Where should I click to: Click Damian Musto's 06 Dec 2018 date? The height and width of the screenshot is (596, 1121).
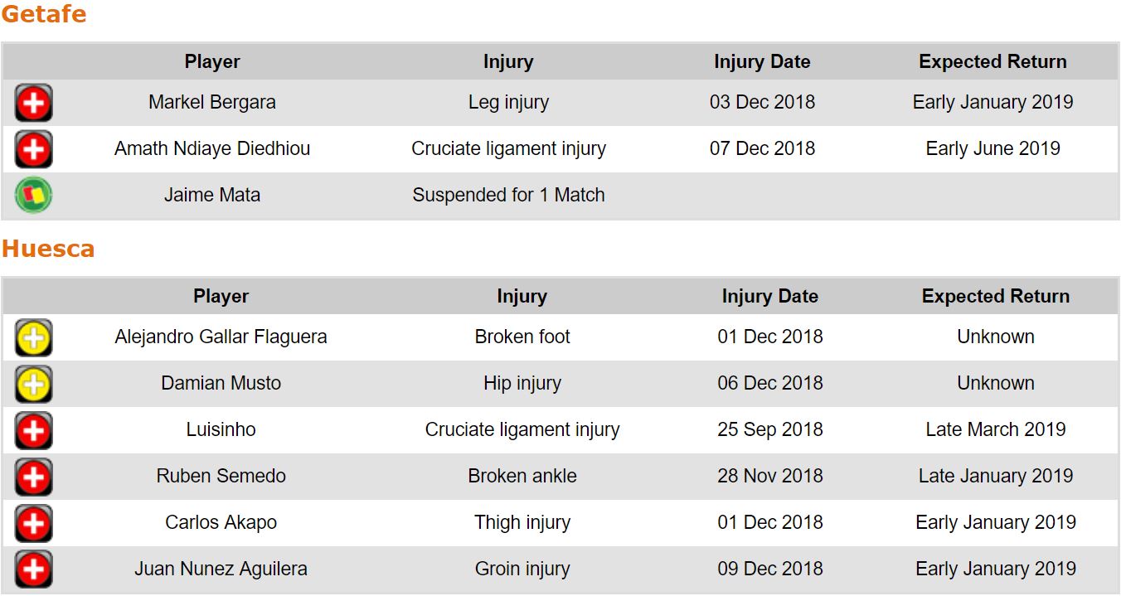point(770,383)
